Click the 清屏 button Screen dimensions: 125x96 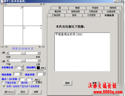click(x=36, y=92)
